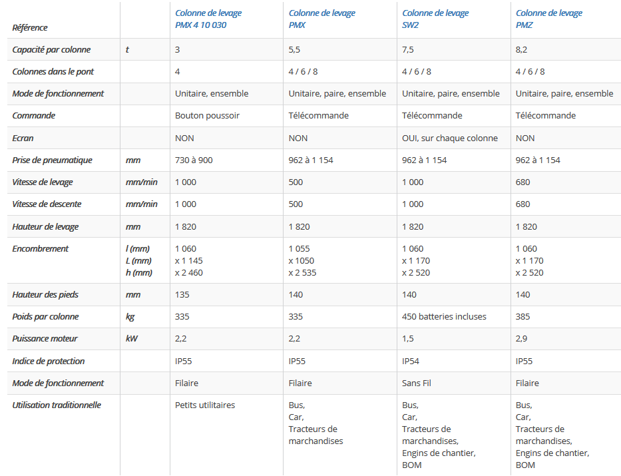The image size is (621, 476).
Task: Click the 'IP54' protection rating
Action: click(x=411, y=361)
